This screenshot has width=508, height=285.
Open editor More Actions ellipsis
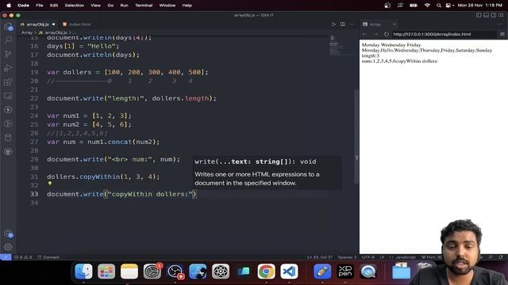(x=352, y=25)
